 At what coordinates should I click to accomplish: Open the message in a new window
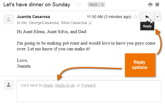pyautogui.click(x=157, y=5)
